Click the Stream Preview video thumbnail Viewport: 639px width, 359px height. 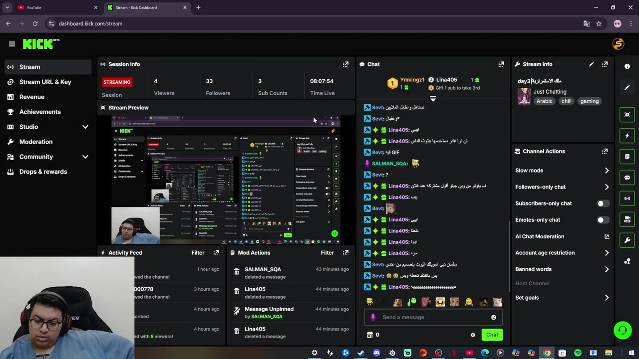(x=226, y=179)
